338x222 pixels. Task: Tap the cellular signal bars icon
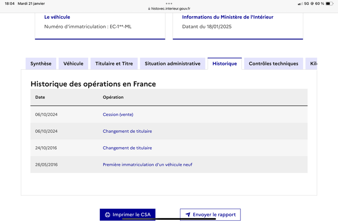tap(300, 4)
